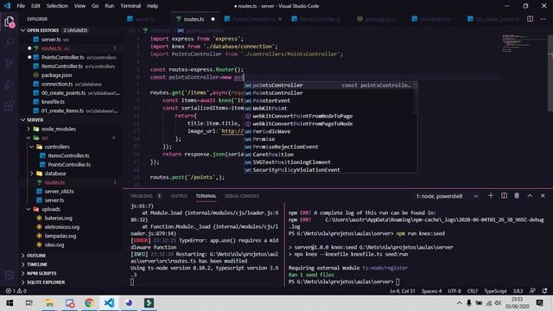Image resolution: width=553 pixels, height=311 pixels.
Task: Click split editor icon in tab bar
Action: click(x=530, y=19)
